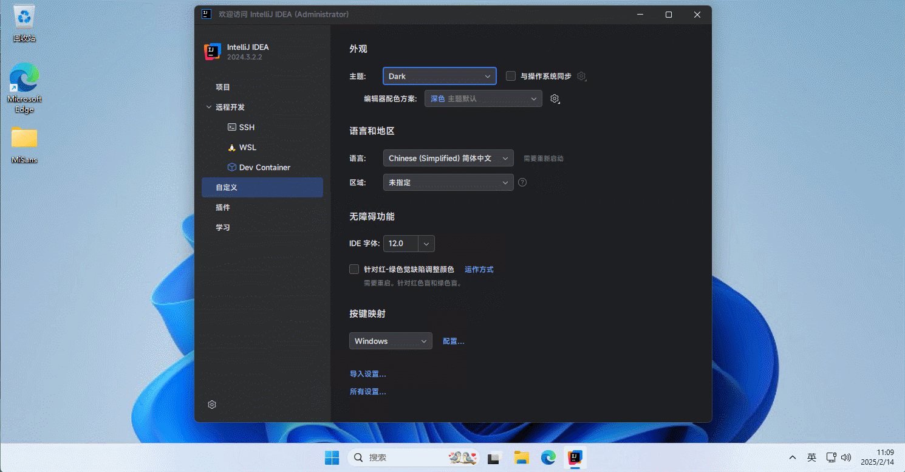Open the 所有设置... link
The image size is (905, 472).
(367, 392)
